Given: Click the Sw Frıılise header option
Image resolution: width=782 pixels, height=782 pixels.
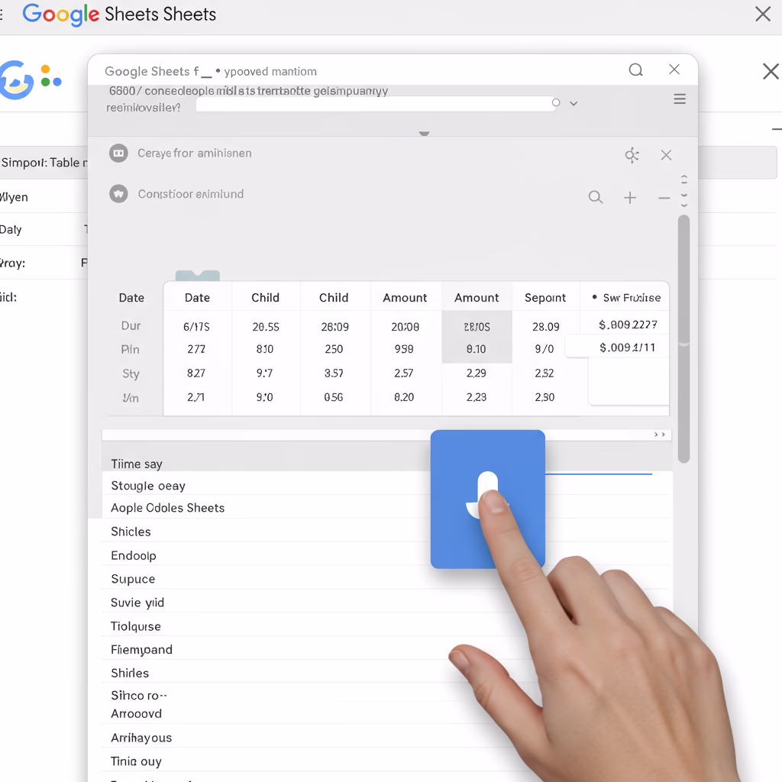Looking at the screenshot, I should tap(626, 298).
